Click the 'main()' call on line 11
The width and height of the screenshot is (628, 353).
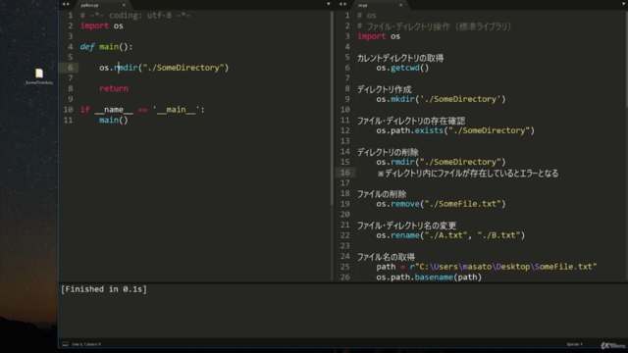coord(114,120)
